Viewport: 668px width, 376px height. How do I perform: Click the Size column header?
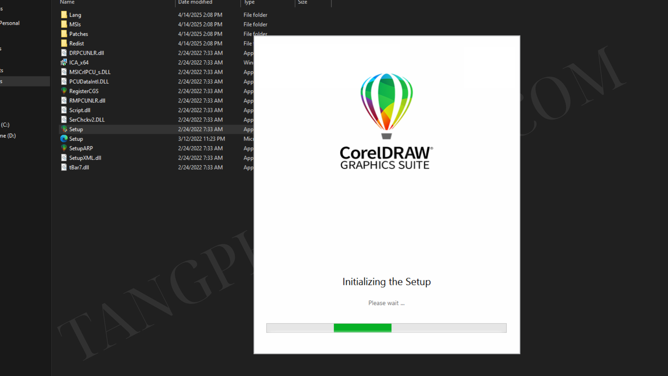coord(302,2)
